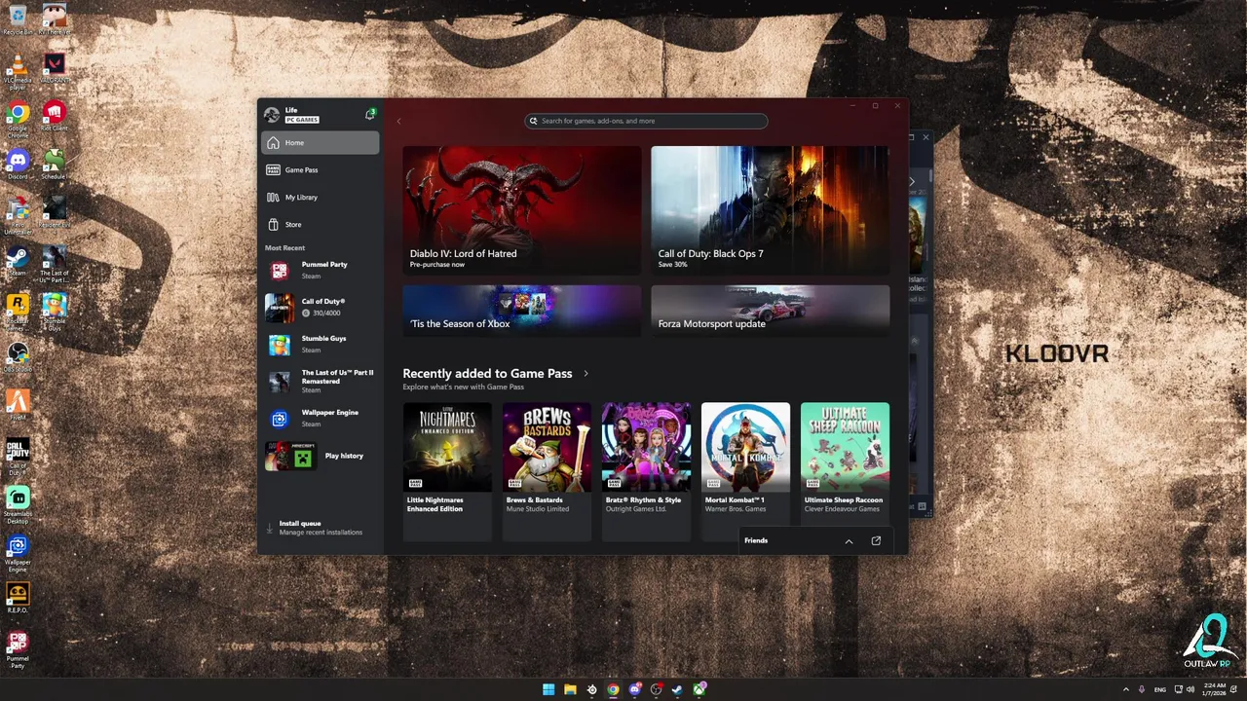The height and width of the screenshot is (701, 1247).
Task: Open Steam from the taskbar
Action: 677,689
